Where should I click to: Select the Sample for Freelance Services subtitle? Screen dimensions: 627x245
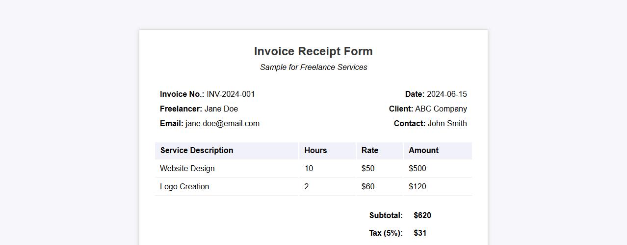click(x=313, y=67)
